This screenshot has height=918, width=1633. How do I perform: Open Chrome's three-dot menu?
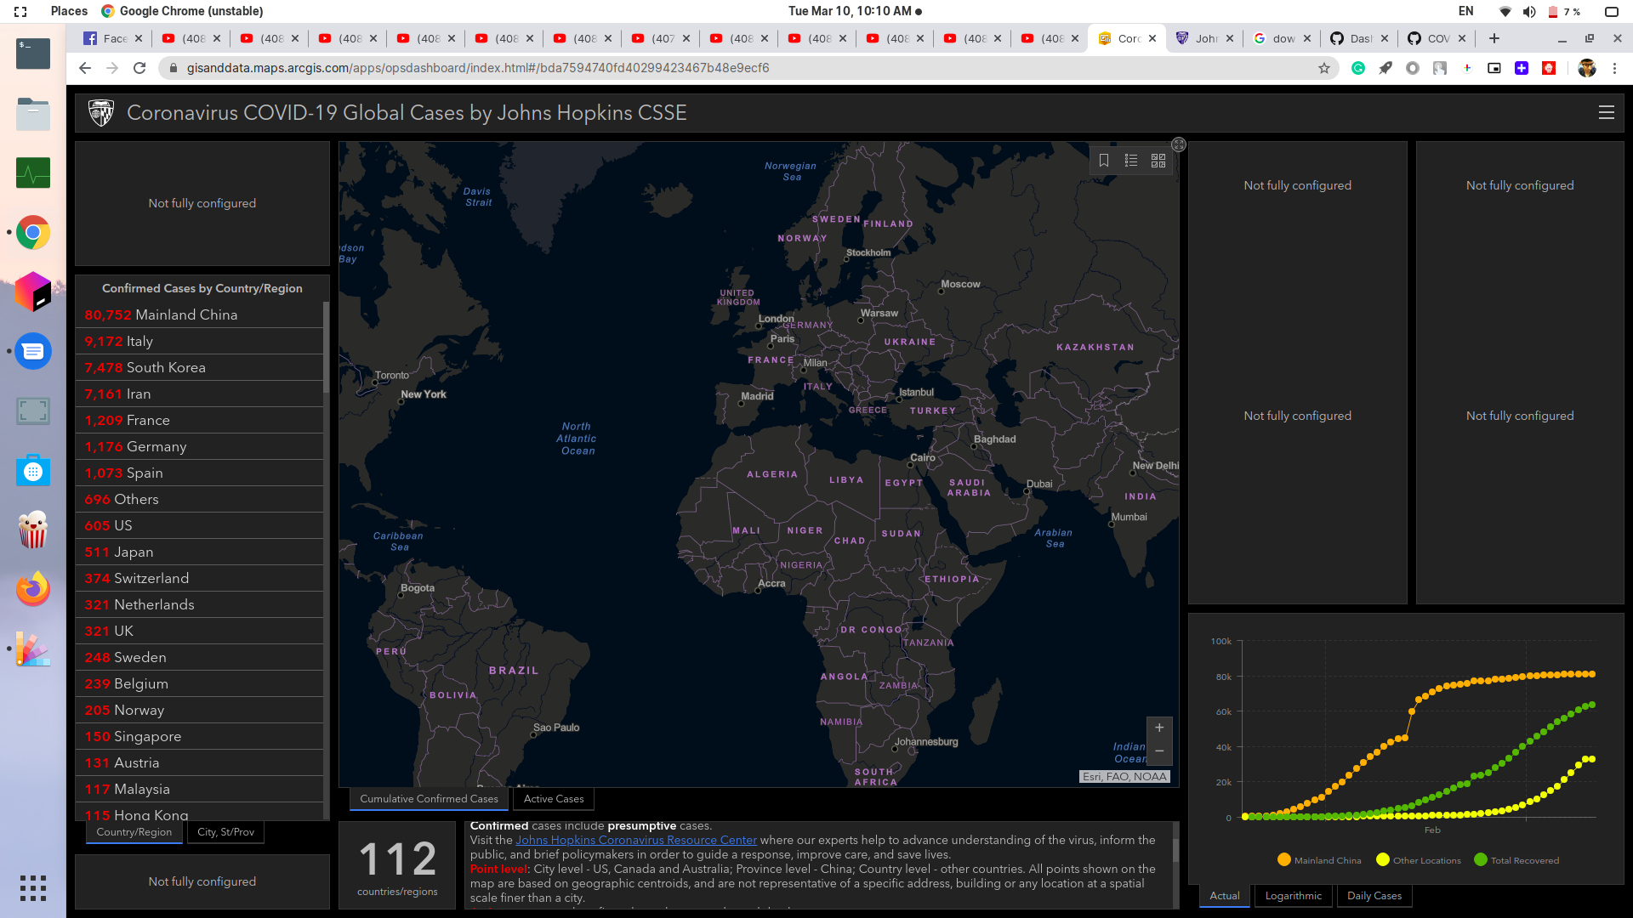[x=1615, y=68]
